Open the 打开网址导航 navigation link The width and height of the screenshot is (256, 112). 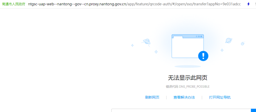[220, 97]
